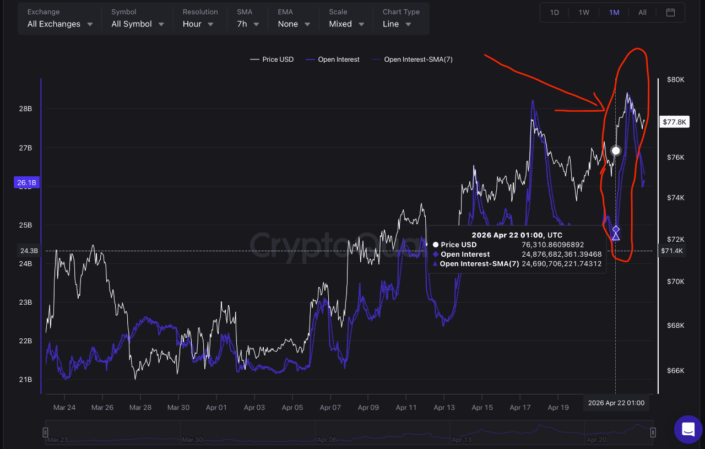Expand the Exchange dropdown
Image resolution: width=705 pixels, height=449 pixels.
click(x=60, y=24)
